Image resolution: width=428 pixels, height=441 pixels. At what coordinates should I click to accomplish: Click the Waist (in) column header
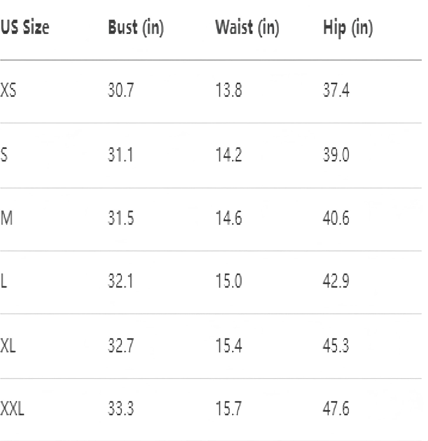[x=247, y=28]
